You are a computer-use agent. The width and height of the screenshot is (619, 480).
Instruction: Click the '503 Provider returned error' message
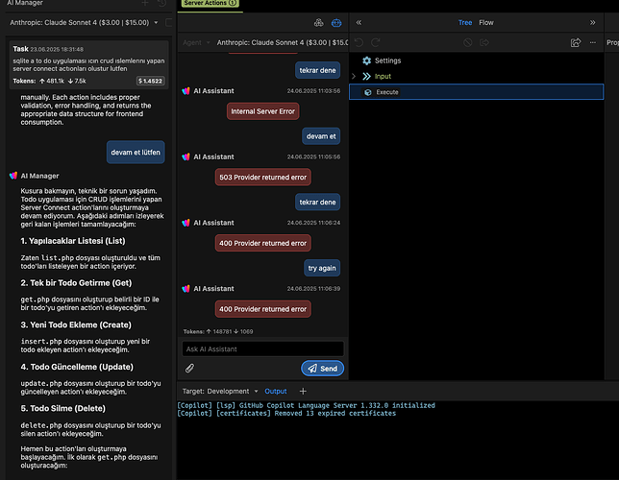click(x=263, y=177)
